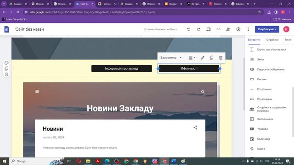This screenshot has height=165, width=294.
Task: Click the Google Sites logo icon
Action: 7,29
